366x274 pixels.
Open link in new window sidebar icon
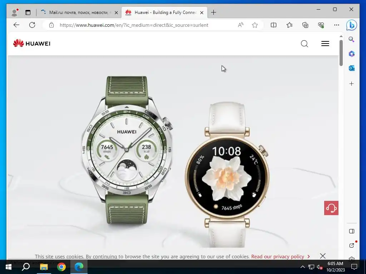pyautogui.click(x=352, y=245)
